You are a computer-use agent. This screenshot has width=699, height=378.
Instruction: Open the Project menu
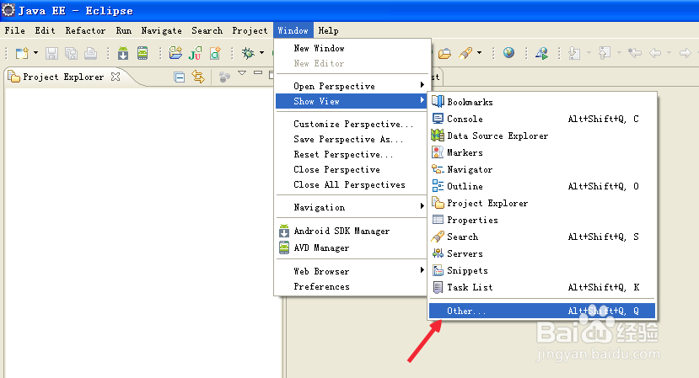click(250, 30)
